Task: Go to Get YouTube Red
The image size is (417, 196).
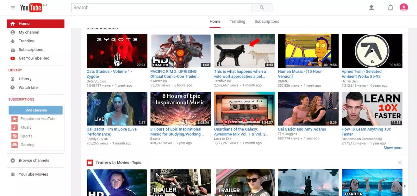Action: [34, 58]
